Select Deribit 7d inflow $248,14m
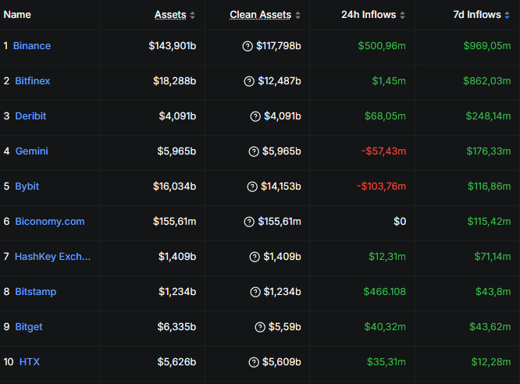520x384 pixels. pyautogui.click(x=488, y=116)
